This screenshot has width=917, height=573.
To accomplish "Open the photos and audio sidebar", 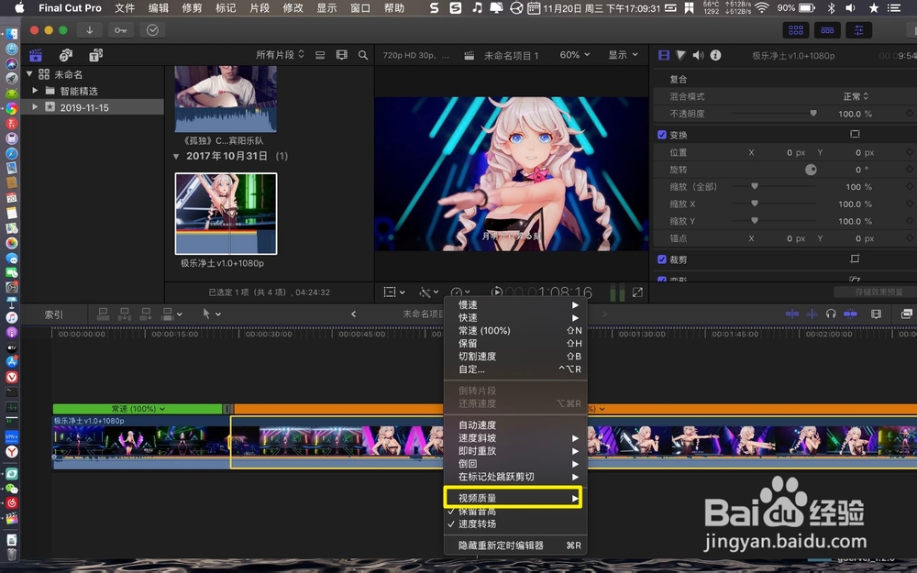I will pos(66,55).
